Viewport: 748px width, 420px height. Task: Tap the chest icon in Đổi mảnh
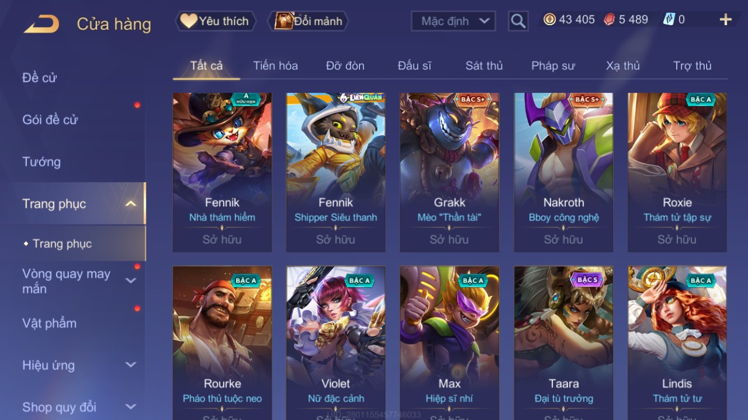coord(284,21)
